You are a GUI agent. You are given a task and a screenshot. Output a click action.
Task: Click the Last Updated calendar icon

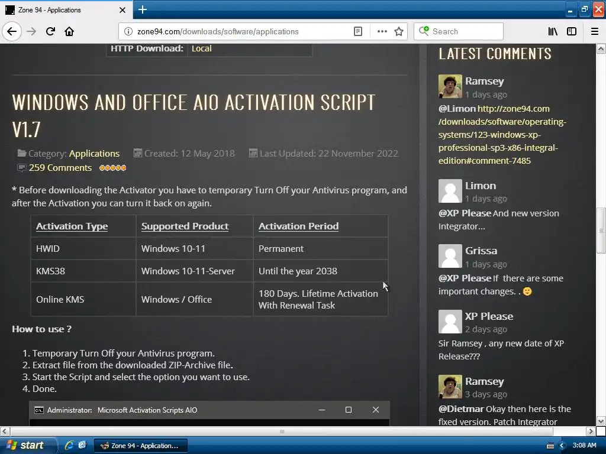coord(253,153)
